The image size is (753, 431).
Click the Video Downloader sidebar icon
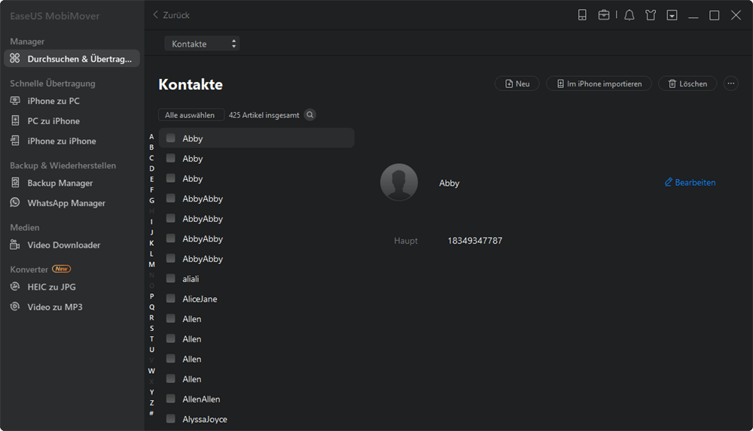[x=15, y=244]
